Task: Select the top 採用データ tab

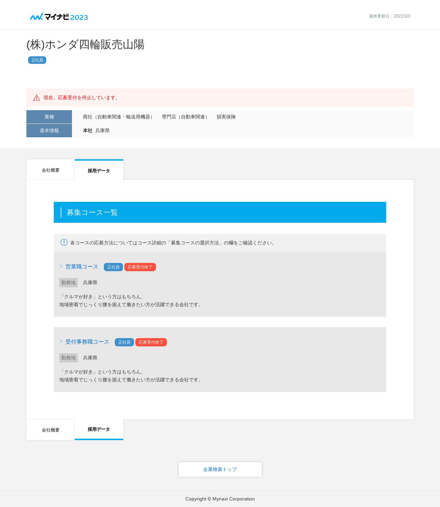Action: (99, 170)
